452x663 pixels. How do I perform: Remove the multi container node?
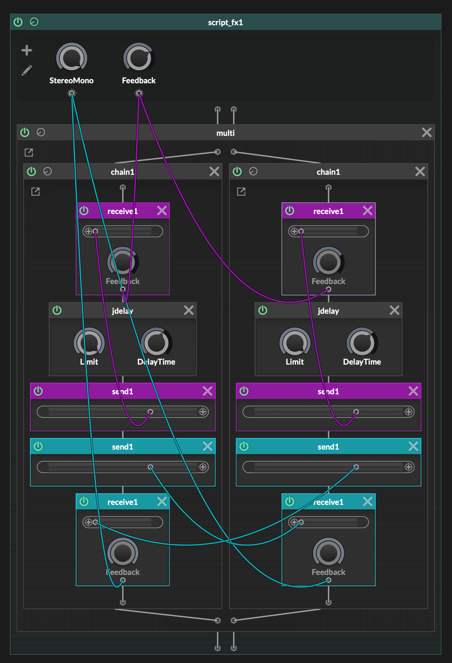pos(426,132)
